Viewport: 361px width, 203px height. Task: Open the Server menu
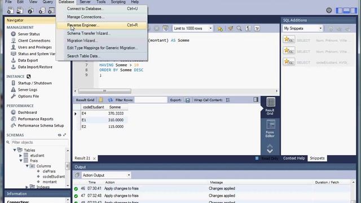85,2
